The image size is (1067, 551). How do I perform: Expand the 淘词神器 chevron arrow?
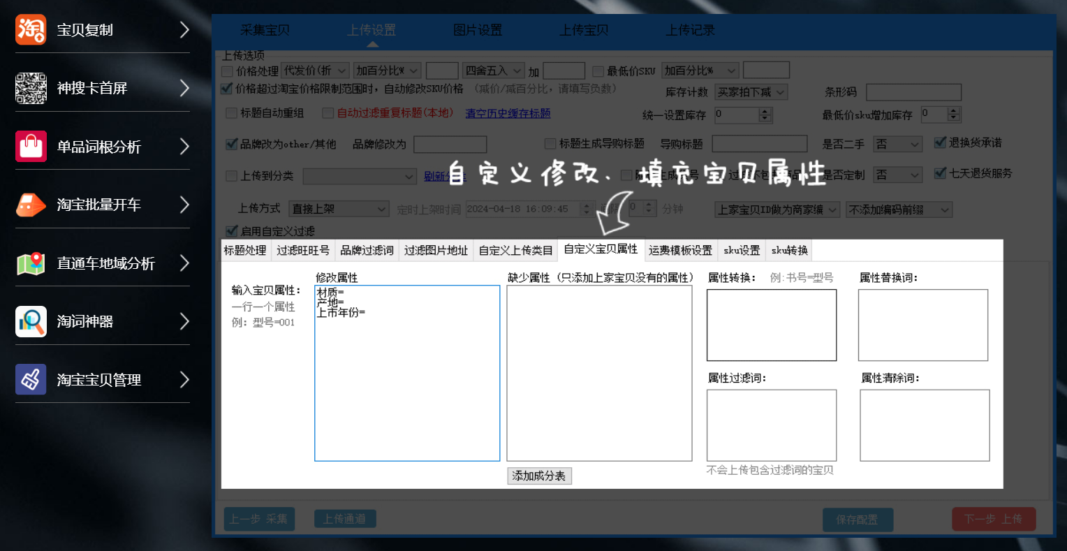click(x=184, y=321)
